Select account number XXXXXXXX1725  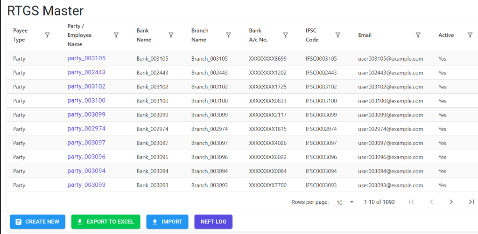pos(267,87)
